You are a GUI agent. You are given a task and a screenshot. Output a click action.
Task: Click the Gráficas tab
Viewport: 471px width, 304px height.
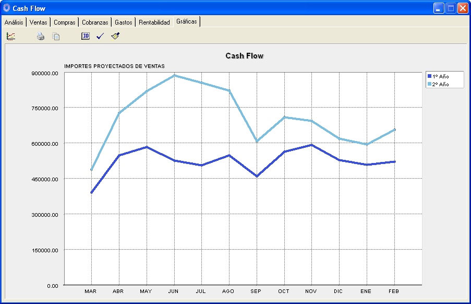pos(187,21)
